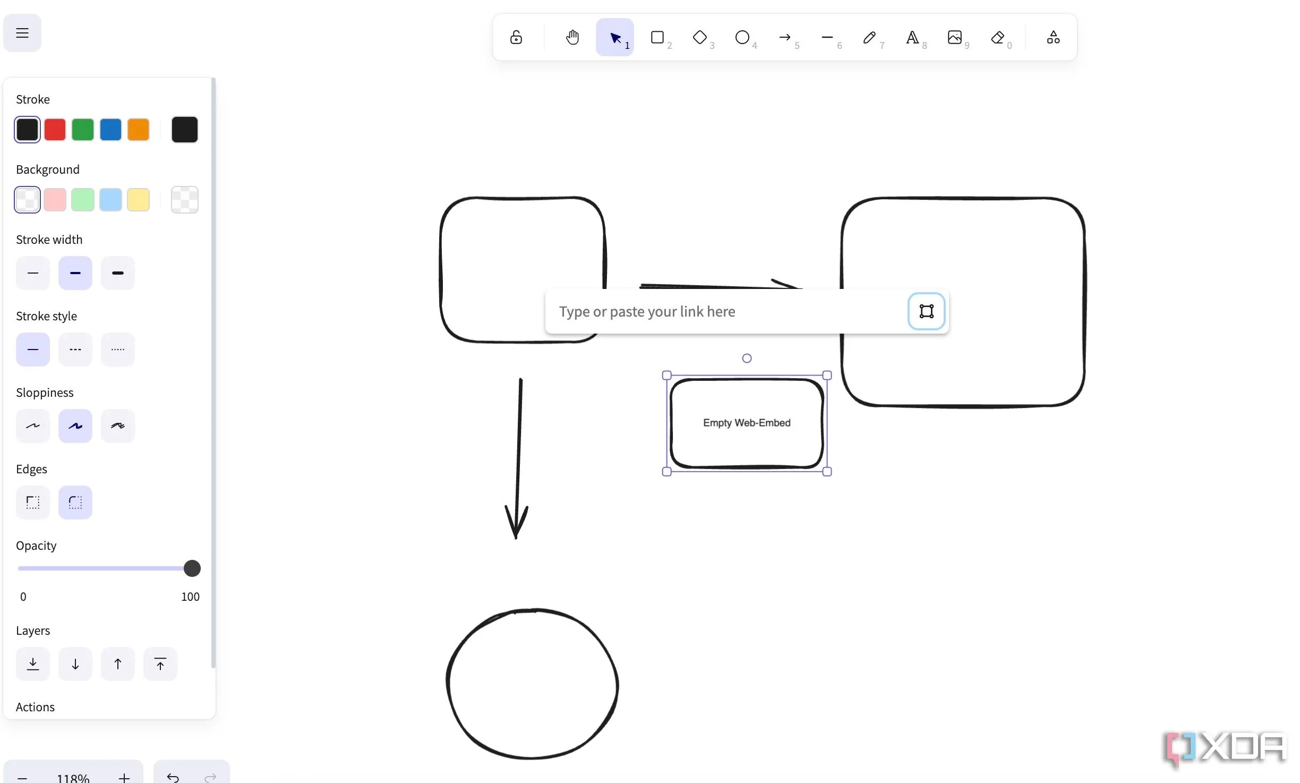Image resolution: width=1300 pixels, height=783 pixels.
Task: Choose sharp edges option
Action: tap(33, 503)
